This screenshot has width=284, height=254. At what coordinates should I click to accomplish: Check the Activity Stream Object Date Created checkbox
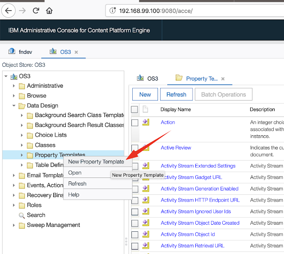coord(135,223)
